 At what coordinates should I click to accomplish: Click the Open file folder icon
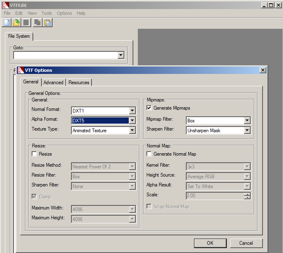(x=16, y=23)
